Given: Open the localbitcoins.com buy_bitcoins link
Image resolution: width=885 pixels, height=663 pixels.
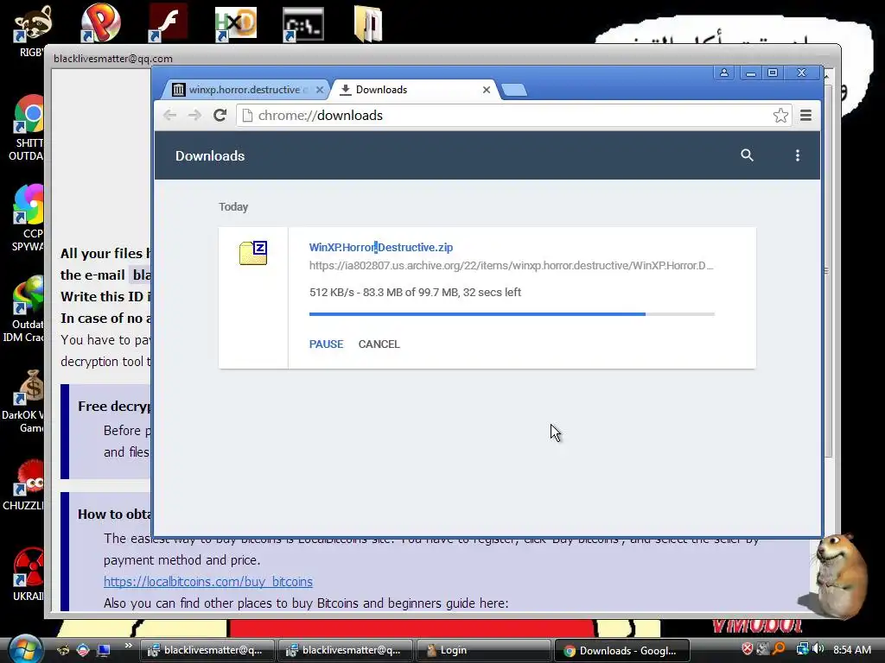Looking at the screenshot, I should click(x=207, y=581).
